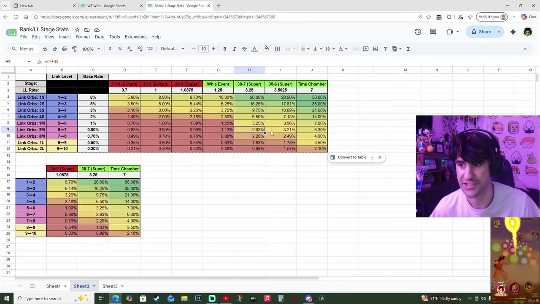Screen dimensions: 540x304
Task: Open the zoom level 100% dropdown
Action: (x=91, y=49)
